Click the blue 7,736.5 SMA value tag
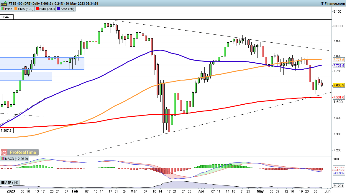Screen dimensions: 346x194 pyautogui.click(x=339, y=66)
